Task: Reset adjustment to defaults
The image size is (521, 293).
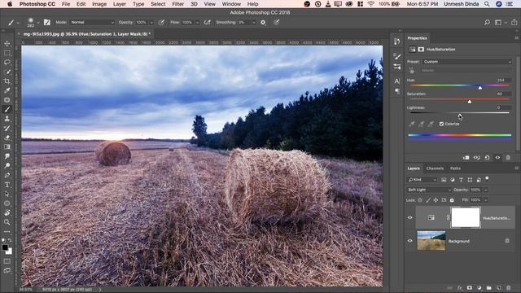Action: (x=487, y=157)
